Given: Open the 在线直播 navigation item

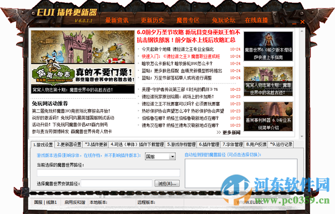Looking at the screenshot, I should (x=256, y=20).
